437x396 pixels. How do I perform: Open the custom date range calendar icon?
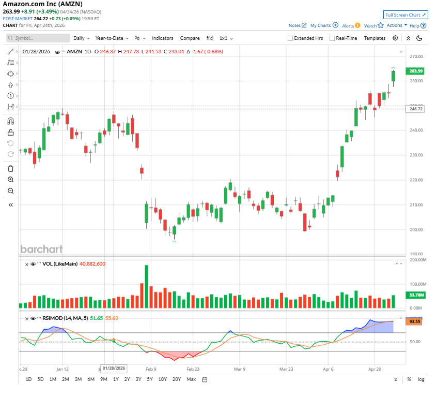click(x=205, y=379)
